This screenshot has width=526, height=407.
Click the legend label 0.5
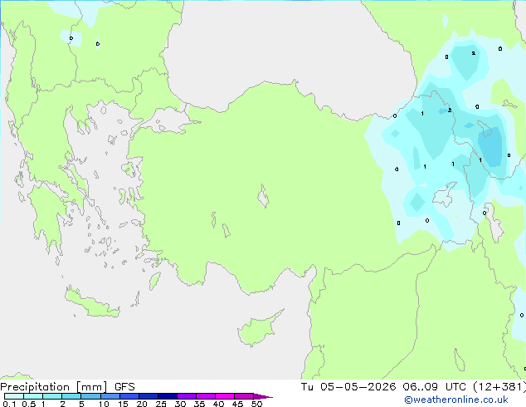29,404
